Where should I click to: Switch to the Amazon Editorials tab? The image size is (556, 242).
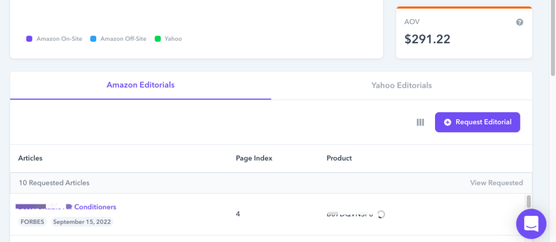coord(141,85)
